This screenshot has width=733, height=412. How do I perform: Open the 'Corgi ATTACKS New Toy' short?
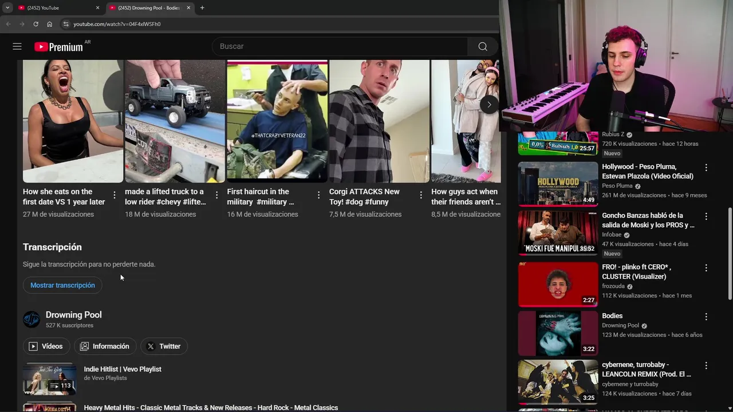point(379,121)
